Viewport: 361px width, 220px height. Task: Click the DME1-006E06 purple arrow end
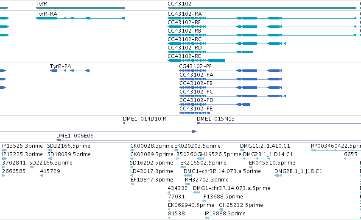[59, 140]
